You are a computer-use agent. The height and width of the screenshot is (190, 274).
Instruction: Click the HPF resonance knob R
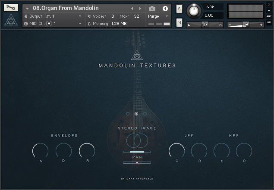244,151
